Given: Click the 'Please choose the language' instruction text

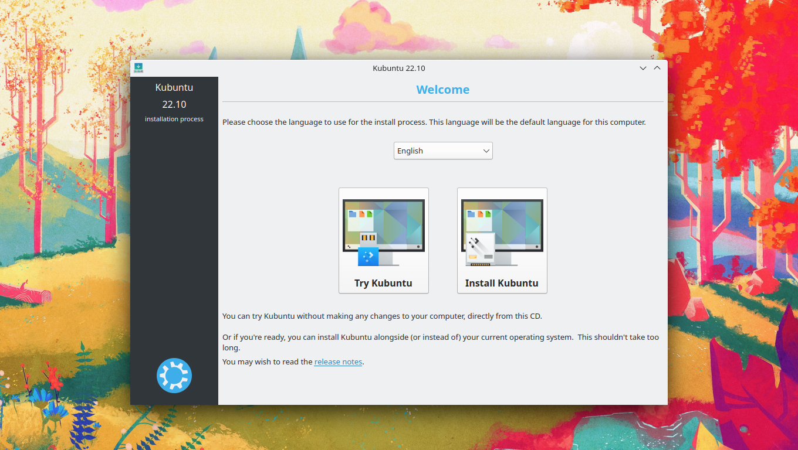Looking at the screenshot, I should (434, 122).
